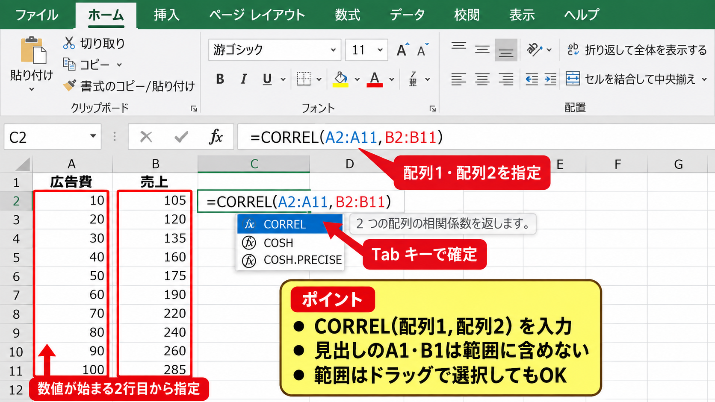Click into the formula bar input

coord(476,137)
